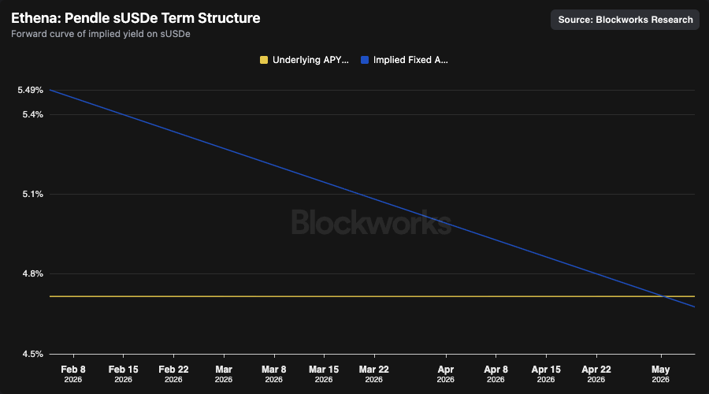The height and width of the screenshot is (394, 709).
Task: Click the blue Implied Fixed legend swatch
Action: 365,60
